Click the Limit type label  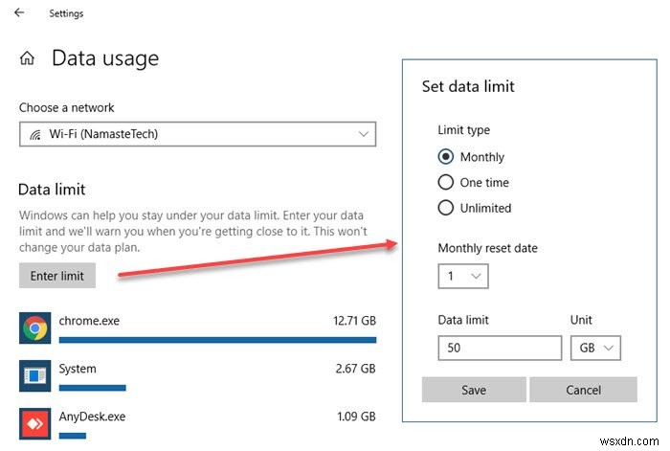click(464, 130)
